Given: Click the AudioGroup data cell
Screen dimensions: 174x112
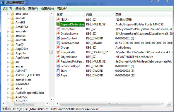Looking at the screenshot, I should pyautogui.click(x=123, y=48).
